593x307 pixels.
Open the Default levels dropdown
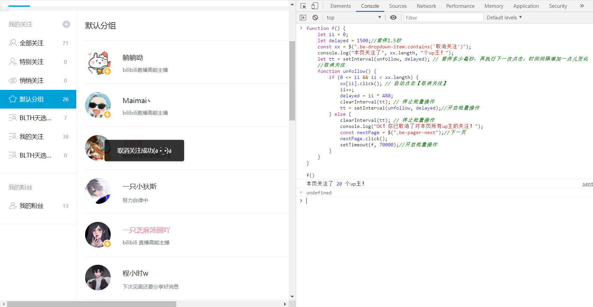pos(504,17)
